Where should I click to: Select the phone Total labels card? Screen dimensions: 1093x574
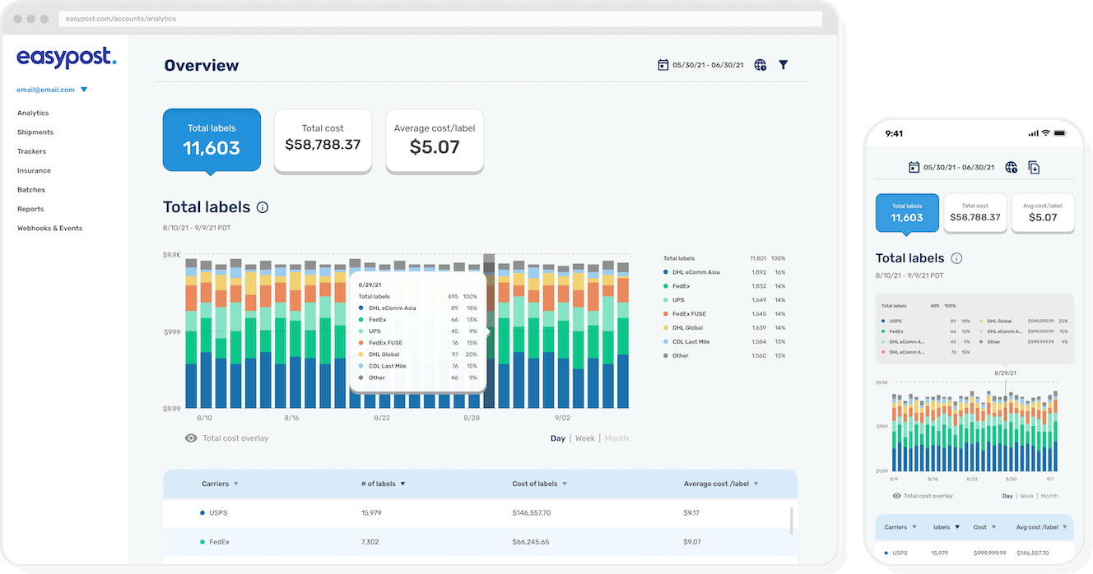pos(907,213)
